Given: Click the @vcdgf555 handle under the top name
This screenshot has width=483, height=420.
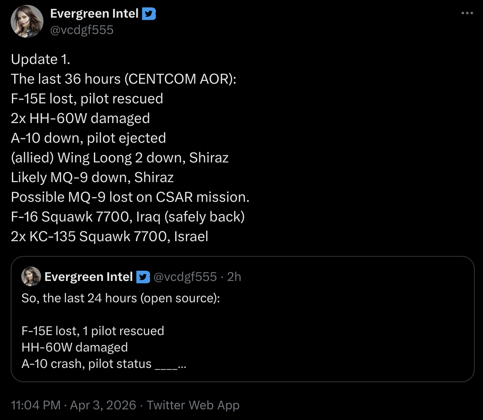Looking at the screenshot, I should (82, 30).
